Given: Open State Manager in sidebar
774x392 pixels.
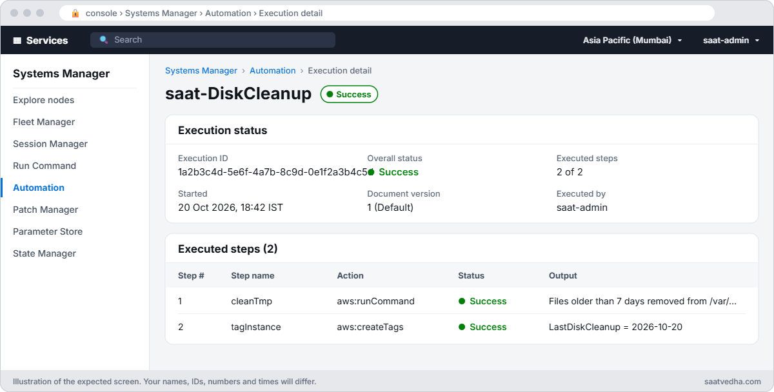Looking at the screenshot, I should click(45, 253).
